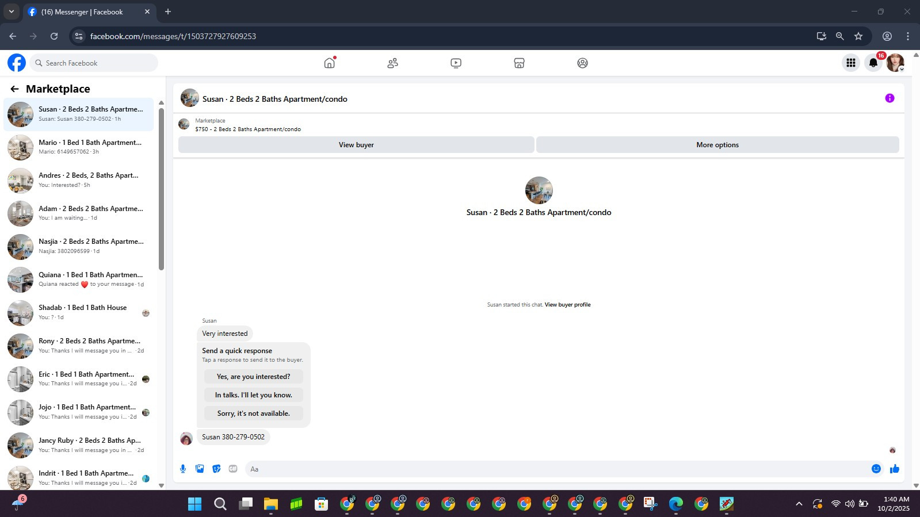The width and height of the screenshot is (920, 517).
Task: Send quick response 'In talks. I'll let you know.'
Action: [253, 395]
